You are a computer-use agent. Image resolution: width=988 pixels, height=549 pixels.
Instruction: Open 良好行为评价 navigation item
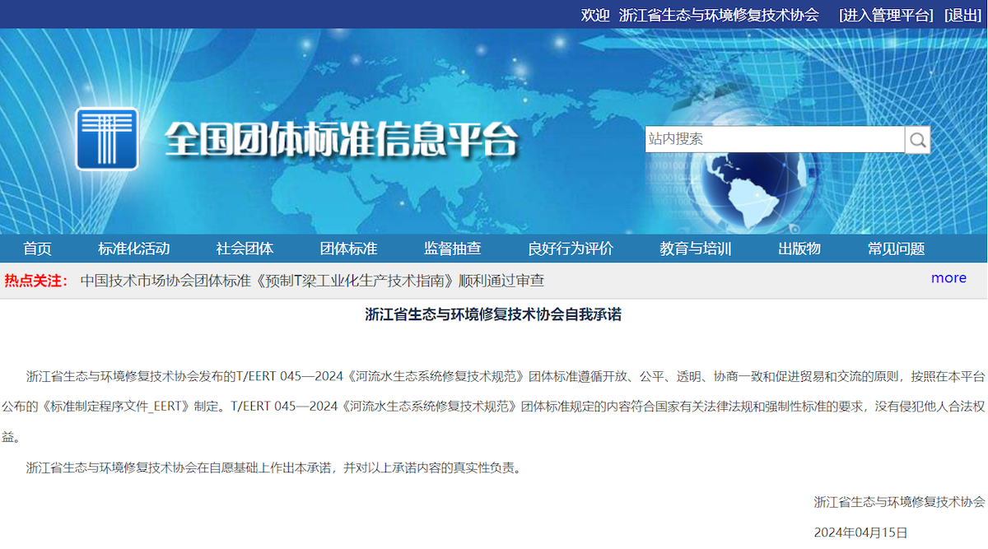[x=571, y=249]
